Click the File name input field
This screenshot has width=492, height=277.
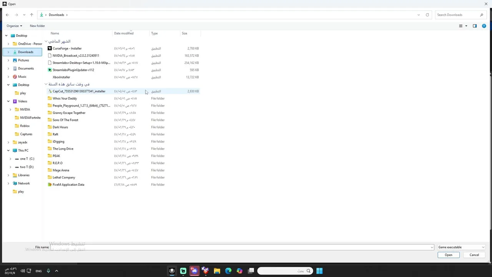[242, 247]
